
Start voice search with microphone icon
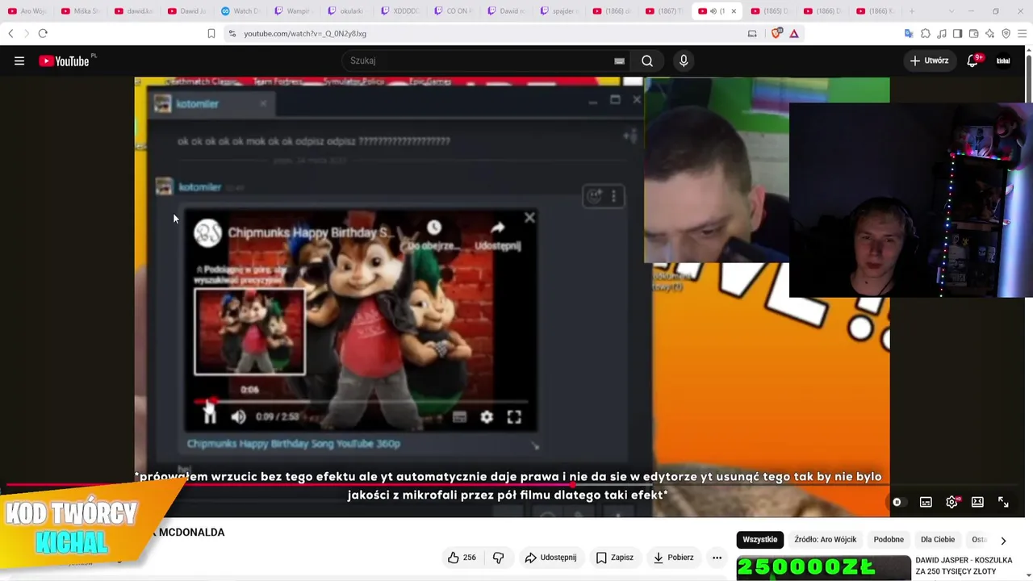[684, 61]
